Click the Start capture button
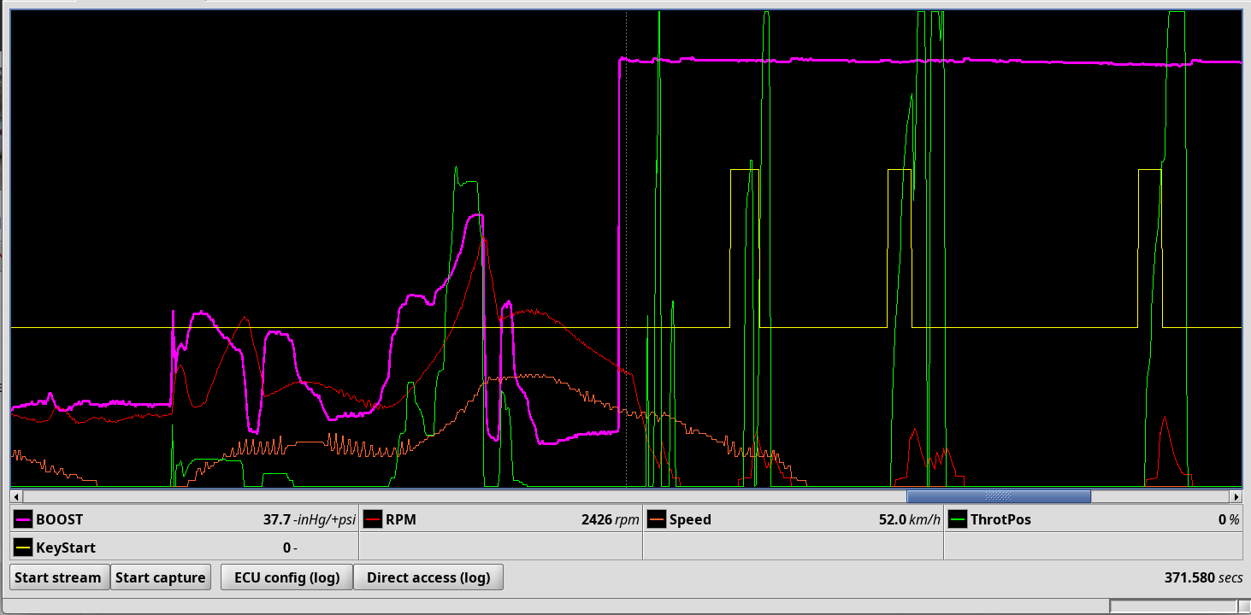Screen dimensions: 1251x615 tap(161, 577)
